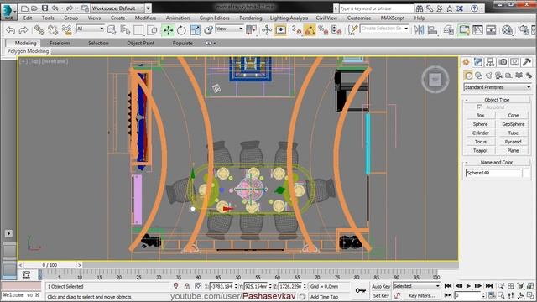Toggle the 3D Snaps button

pyautogui.click(x=296, y=30)
